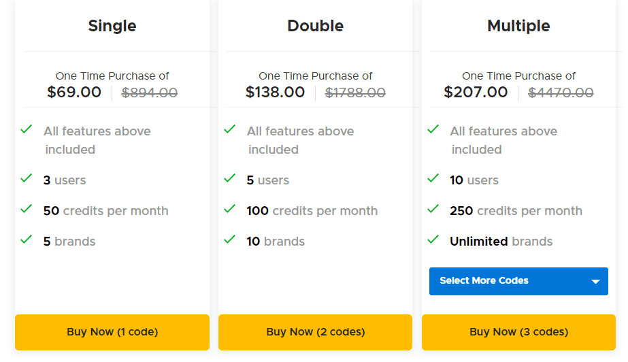Click Buy Now (3 codes) button
Viewport: 628px width, 362px height.
point(518,332)
